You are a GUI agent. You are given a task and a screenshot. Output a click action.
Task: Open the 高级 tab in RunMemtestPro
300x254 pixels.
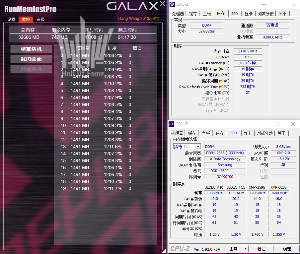tap(40, 20)
